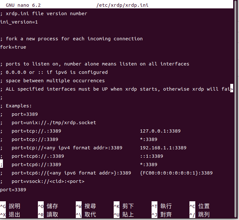Click the ^\ replace shortcut label

(86, 215)
